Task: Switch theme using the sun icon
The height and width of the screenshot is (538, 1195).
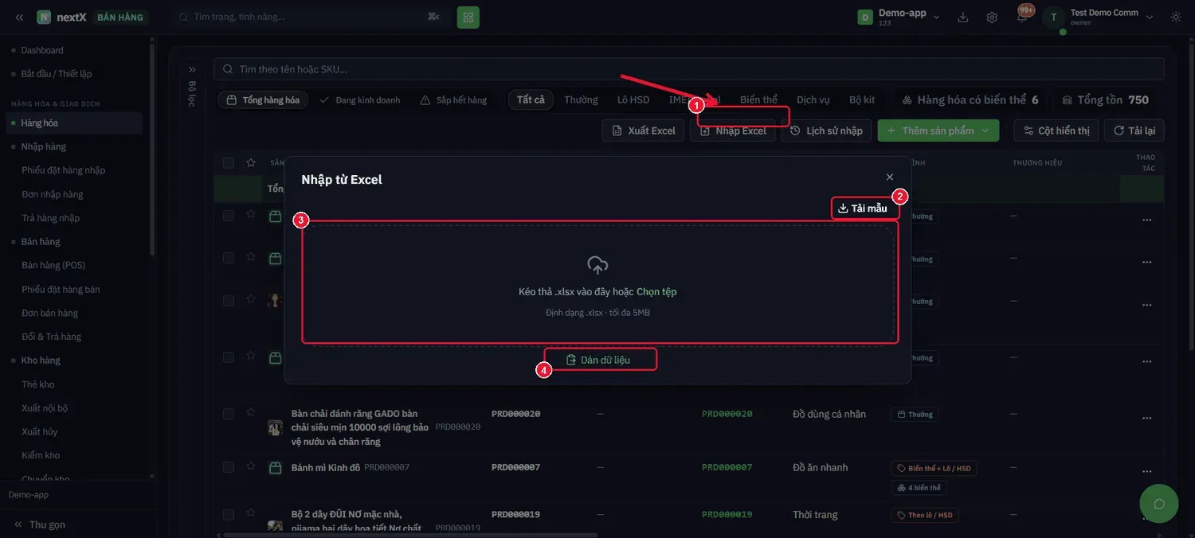Action: coord(1176,17)
